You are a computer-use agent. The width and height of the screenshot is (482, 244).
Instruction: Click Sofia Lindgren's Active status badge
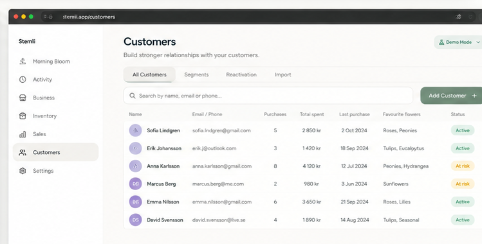[463, 130]
